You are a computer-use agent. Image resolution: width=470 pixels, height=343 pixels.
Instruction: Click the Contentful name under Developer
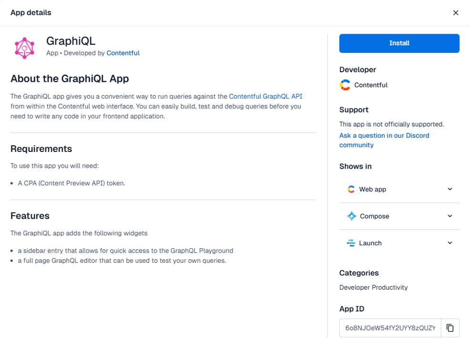pyautogui.click(x=371, y=85)
